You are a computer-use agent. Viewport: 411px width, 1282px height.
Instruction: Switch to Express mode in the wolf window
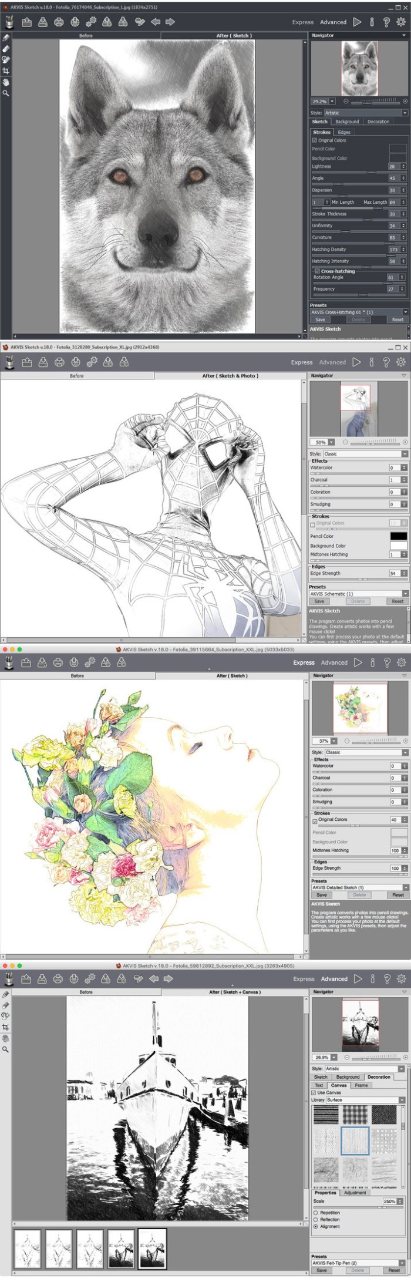point(303,22)
